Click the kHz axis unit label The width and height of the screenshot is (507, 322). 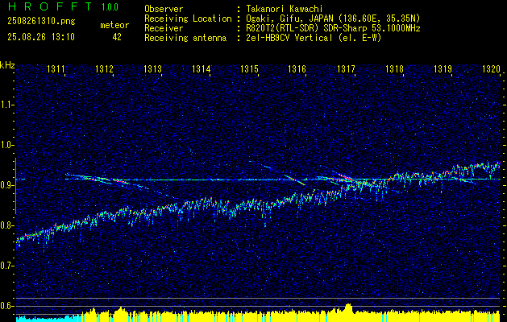(7, 65)
